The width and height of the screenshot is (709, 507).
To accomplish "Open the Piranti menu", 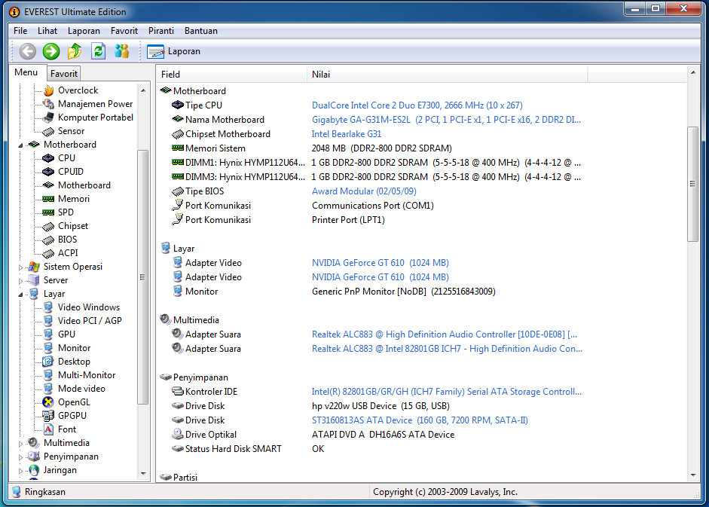I will click(161, 31).
